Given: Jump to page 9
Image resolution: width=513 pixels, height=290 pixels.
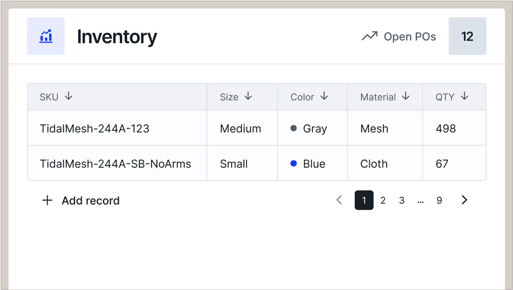Looking at the screenshot, I should point(439,200).
